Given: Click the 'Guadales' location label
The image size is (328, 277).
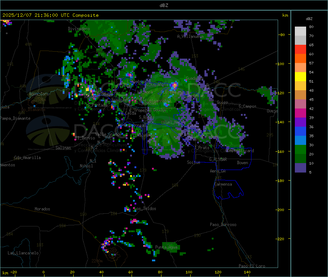Looking at the screenshot, I should coord(195,78).
